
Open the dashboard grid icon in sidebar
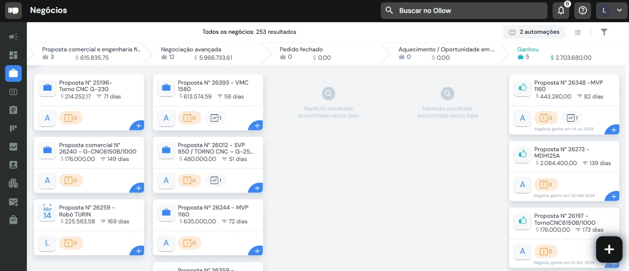[x=13, y=55]
